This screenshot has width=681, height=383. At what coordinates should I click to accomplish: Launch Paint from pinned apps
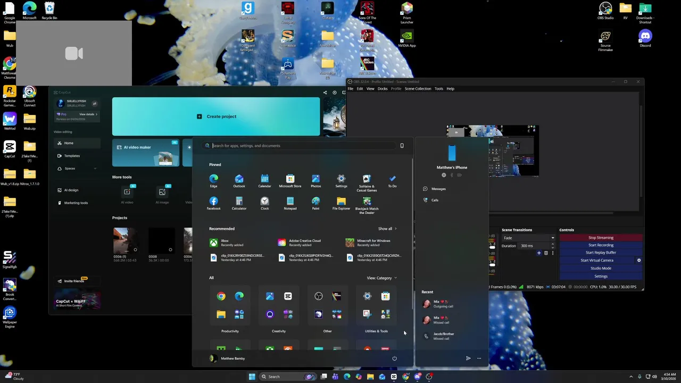tap(315, 203)
